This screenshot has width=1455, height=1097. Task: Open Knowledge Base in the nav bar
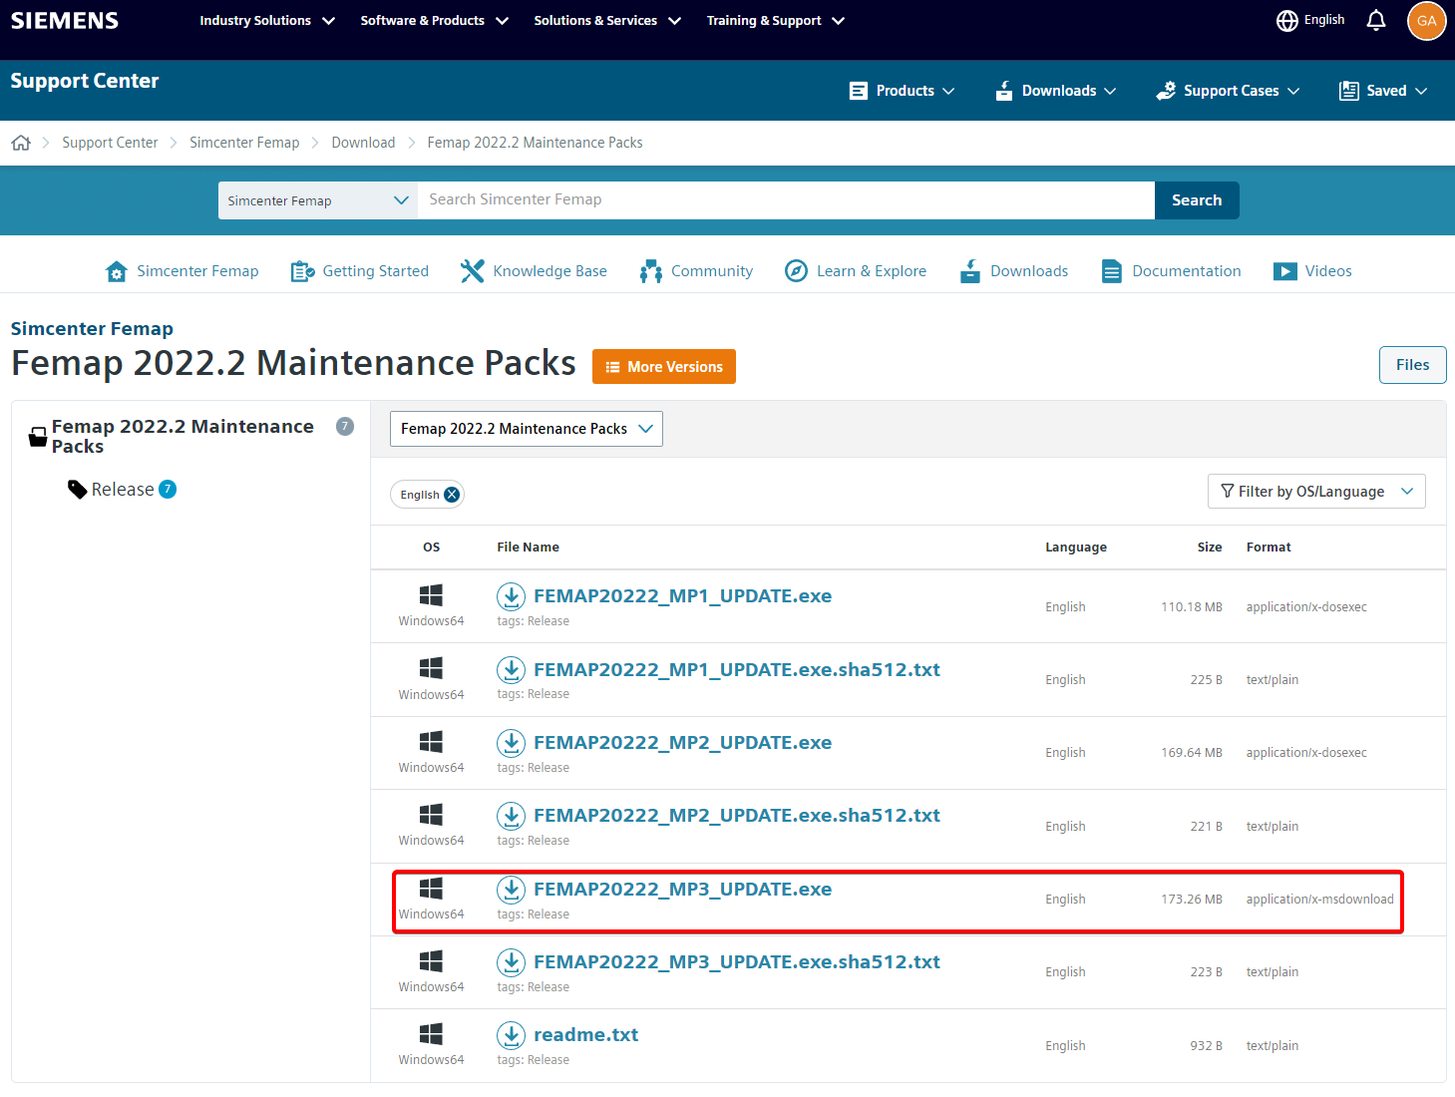coord(534,271)
